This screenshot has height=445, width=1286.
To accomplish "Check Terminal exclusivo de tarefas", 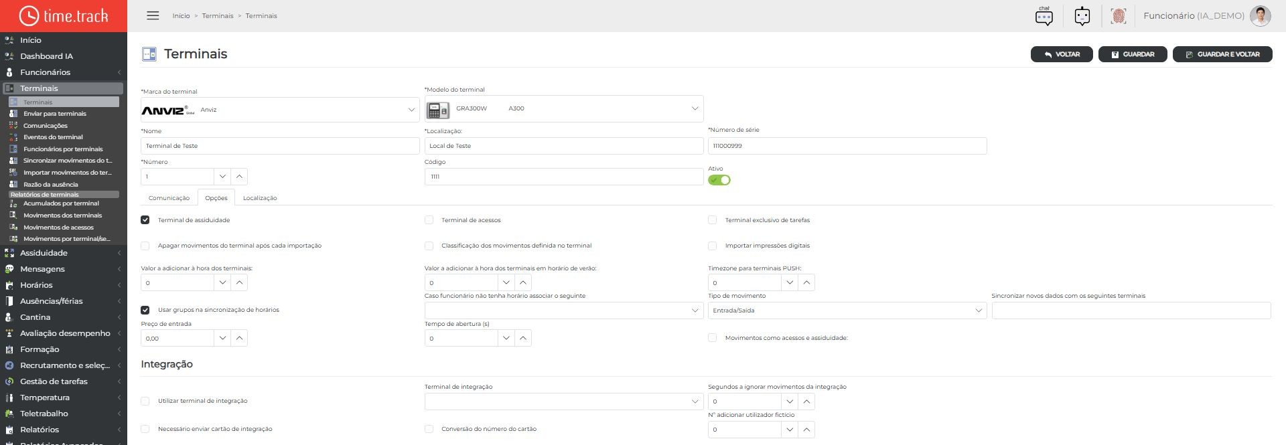I will point(712,219).
